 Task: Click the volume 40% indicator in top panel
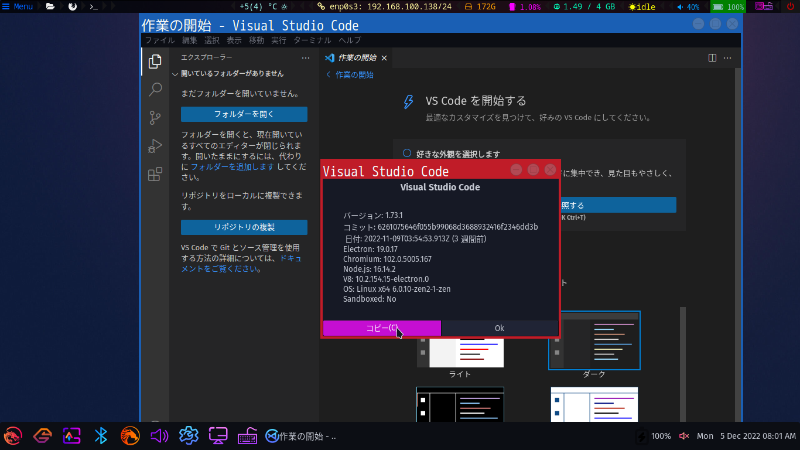688,7
